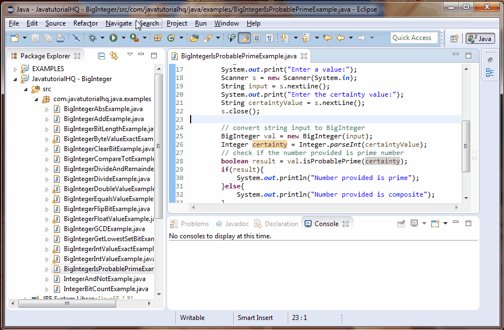This screenshot has height=330, width=504.
Task: Toggle Mark Occurrences highlighting
Action: pos(244,39)
